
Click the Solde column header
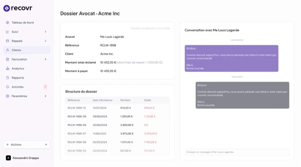click(147, 100)
